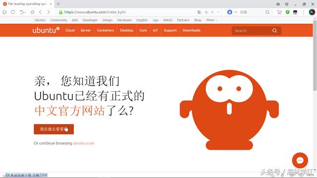317x178 pixels.
Task: Reload the page with the refresh icon
Action: tap(13, 12)
